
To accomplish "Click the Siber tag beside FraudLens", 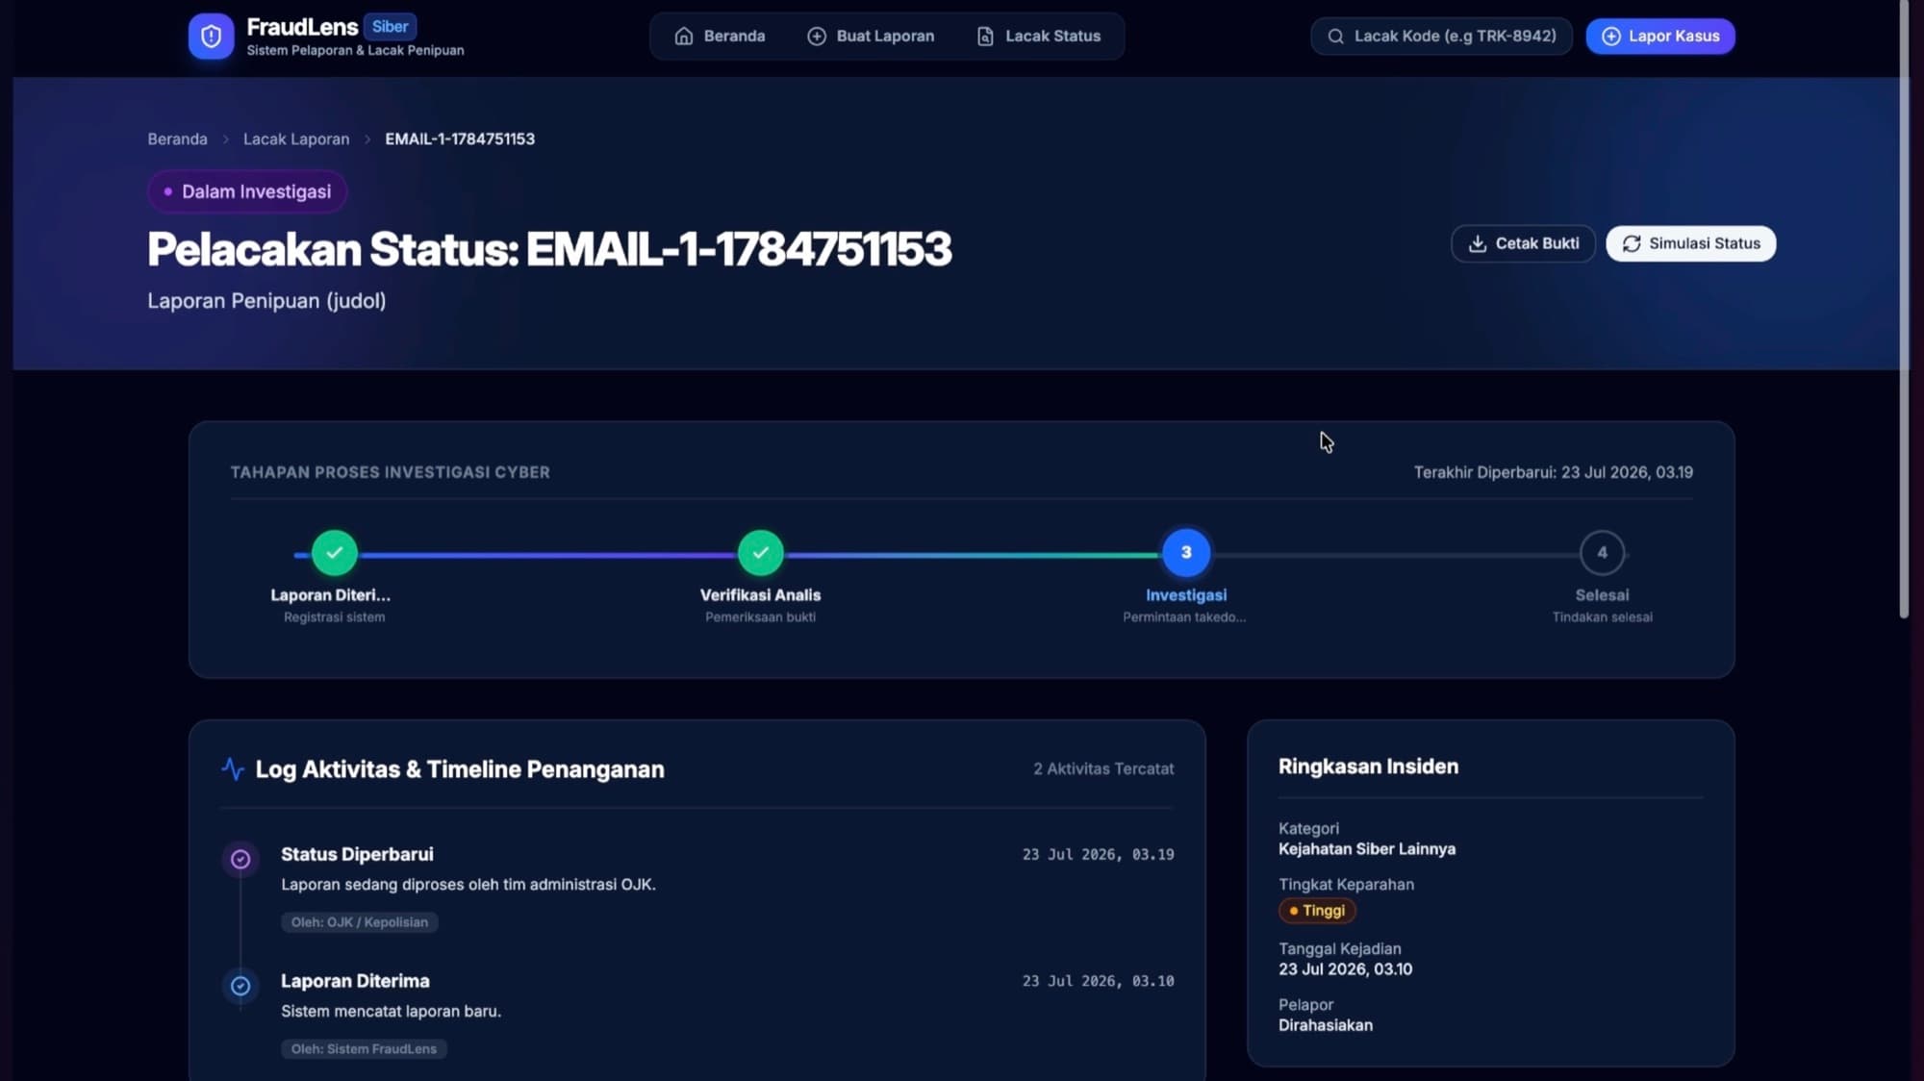I will (x=390, y=27).
